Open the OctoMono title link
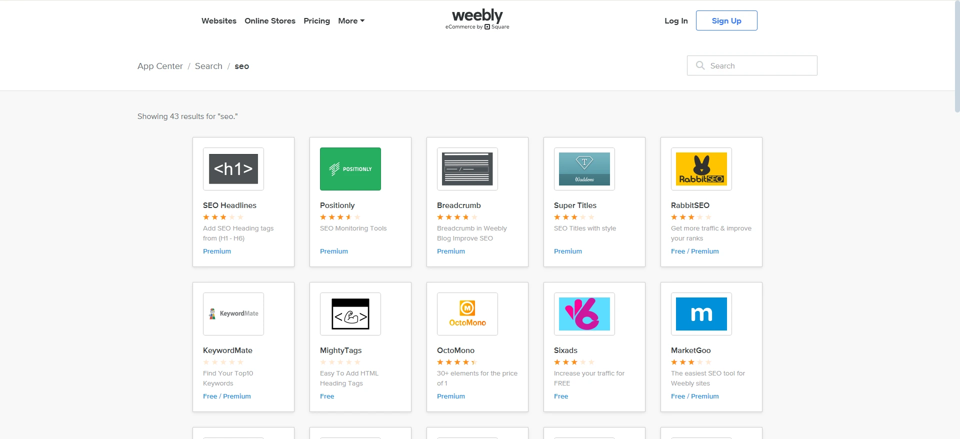960x439 pixels. [455, 350]
